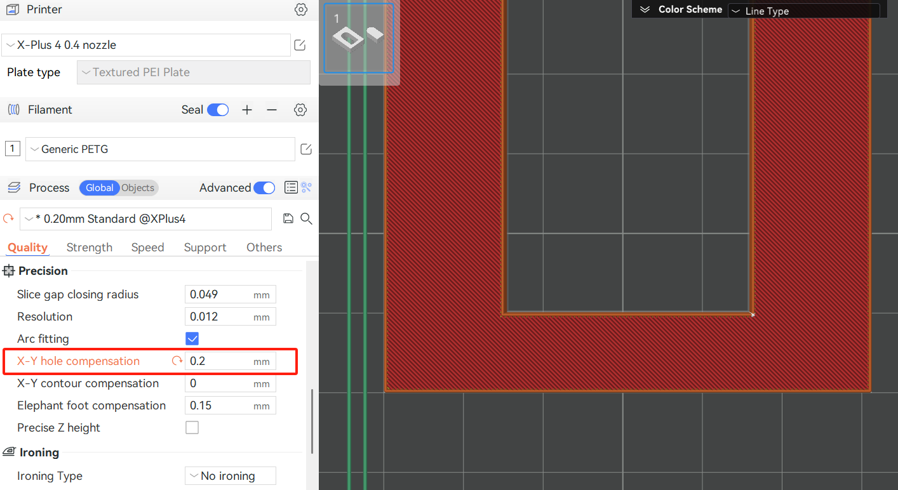The width and height of the screenshot is (898, 490).
Task: Click the Resolution value field
Action: click(231, 317)
